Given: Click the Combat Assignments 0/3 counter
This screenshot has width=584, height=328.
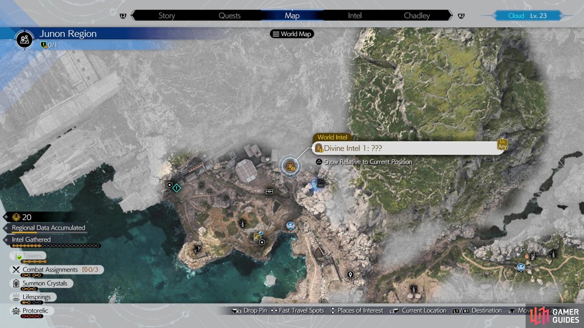Looking at the screenshot, I should [90, 270].
